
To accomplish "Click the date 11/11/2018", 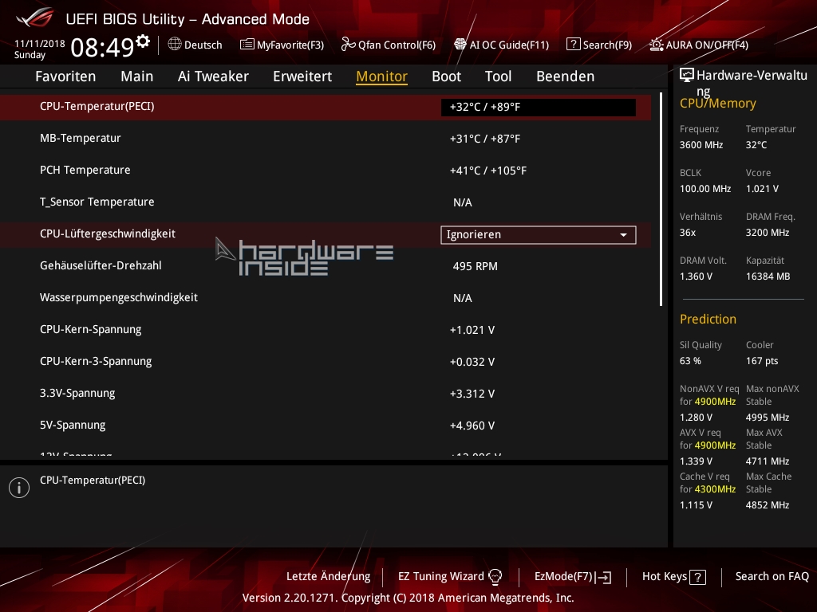I will [x=40, y=44].
